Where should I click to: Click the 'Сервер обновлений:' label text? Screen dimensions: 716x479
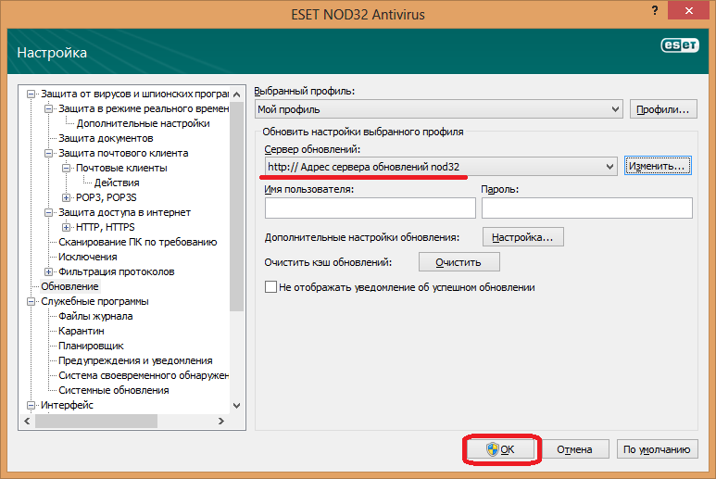click(x=312, y=149)
